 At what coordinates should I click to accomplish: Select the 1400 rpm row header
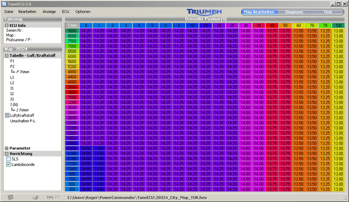pyautogui.click(x=72, y=148)
